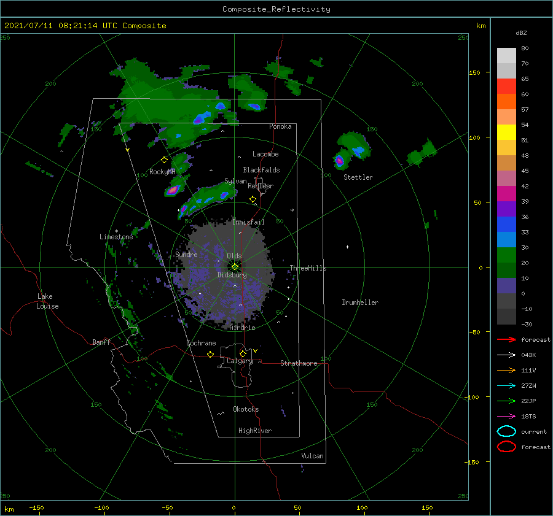
Task: Click the Airdrie city label
Action: tap(242, 328)
